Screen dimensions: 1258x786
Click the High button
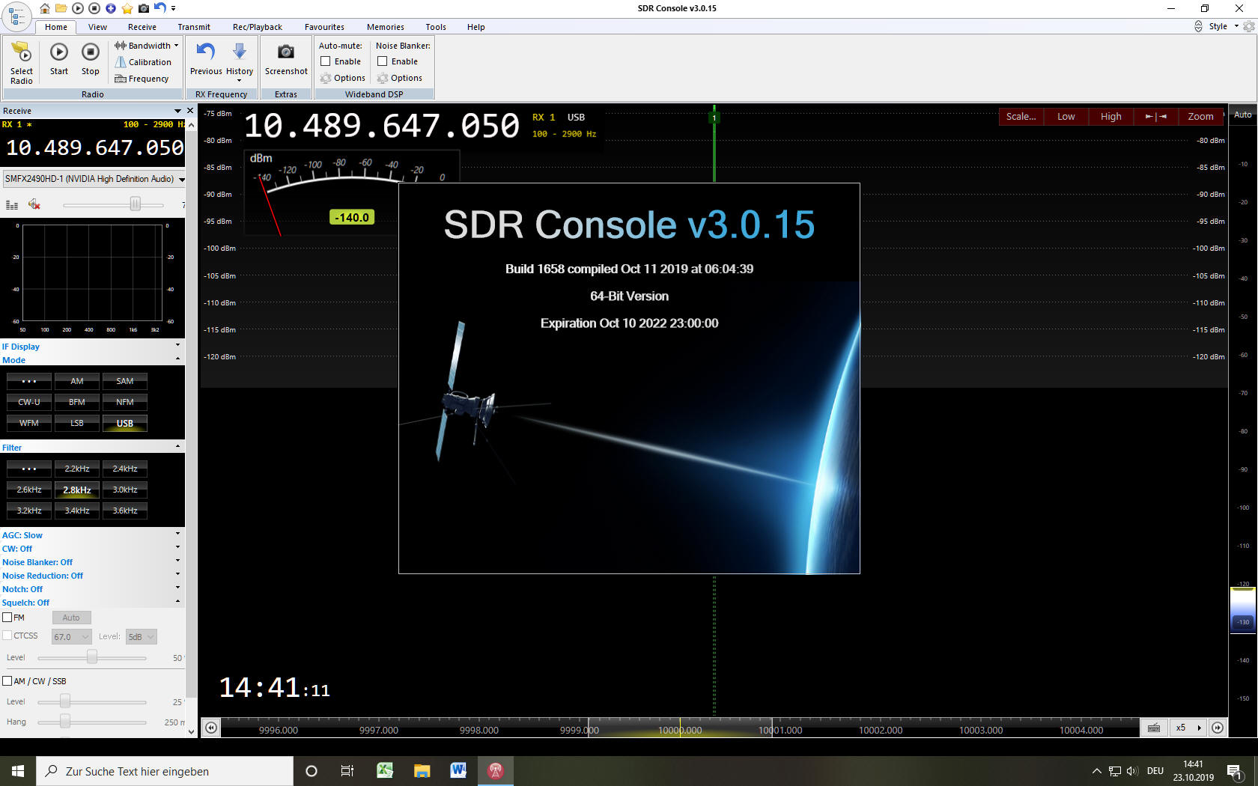click(1111, 116)
